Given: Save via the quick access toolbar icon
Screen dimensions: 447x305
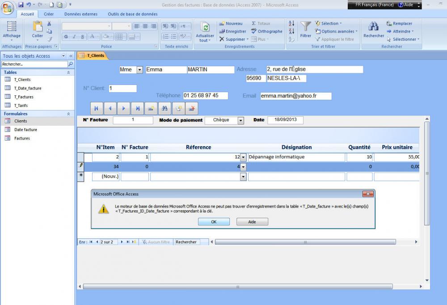Looking at the screenshot, I should [21, 4].
